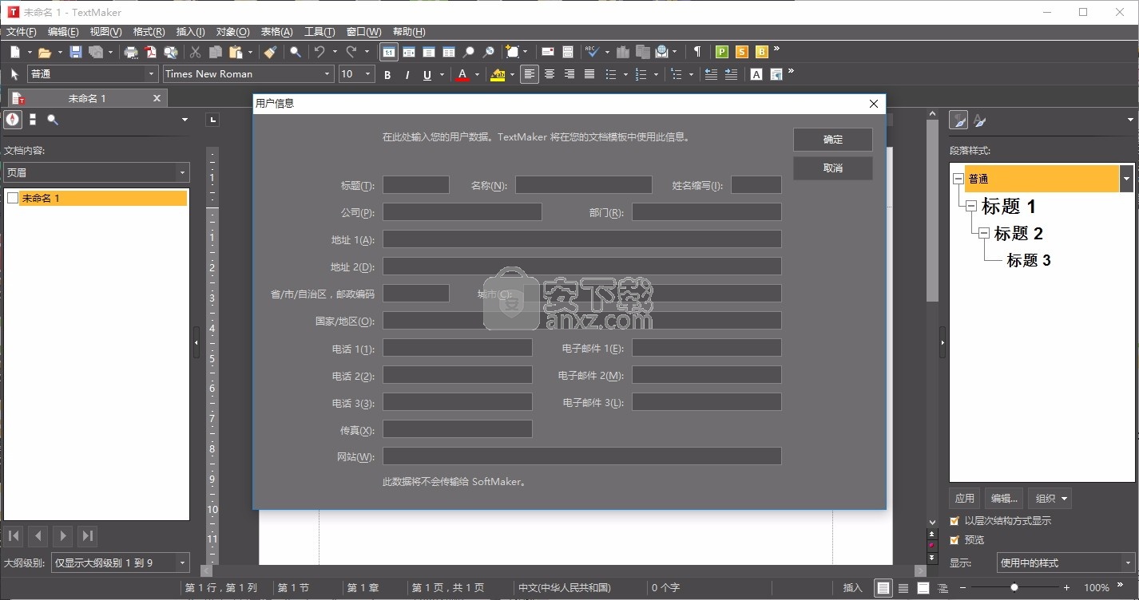Click the Paste clipboard icon
The image size is (1139, 600).
pyautogui.click(x=236, y=52)
